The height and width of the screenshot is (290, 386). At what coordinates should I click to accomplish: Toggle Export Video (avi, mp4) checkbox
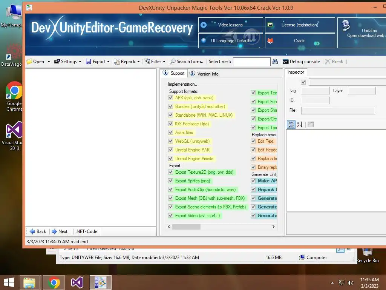[x=171, y=216]
